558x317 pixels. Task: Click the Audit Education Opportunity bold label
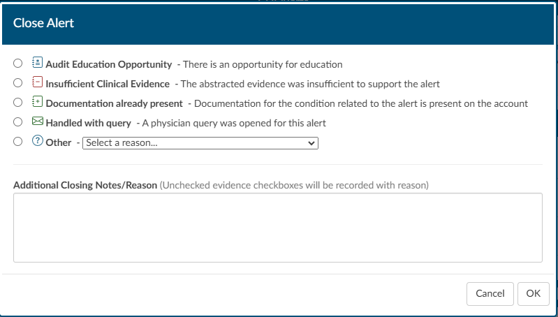coord(109,64)
